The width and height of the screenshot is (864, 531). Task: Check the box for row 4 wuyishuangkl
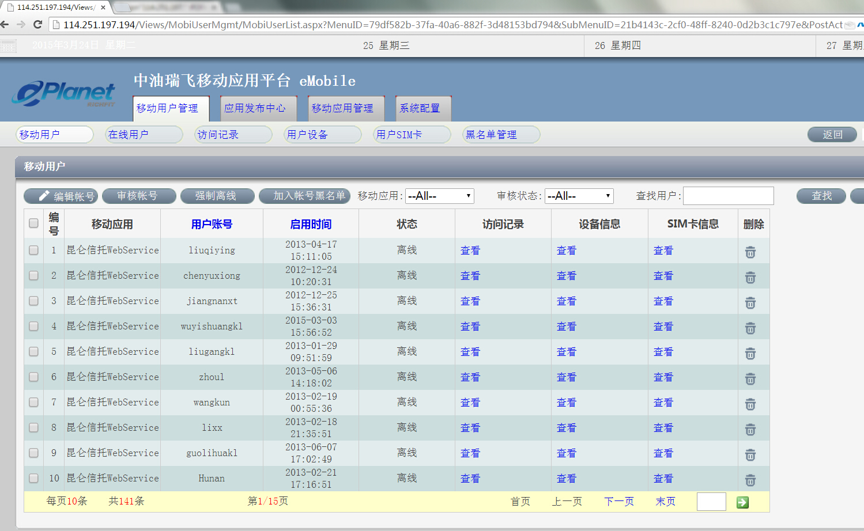tap(33, 326)
